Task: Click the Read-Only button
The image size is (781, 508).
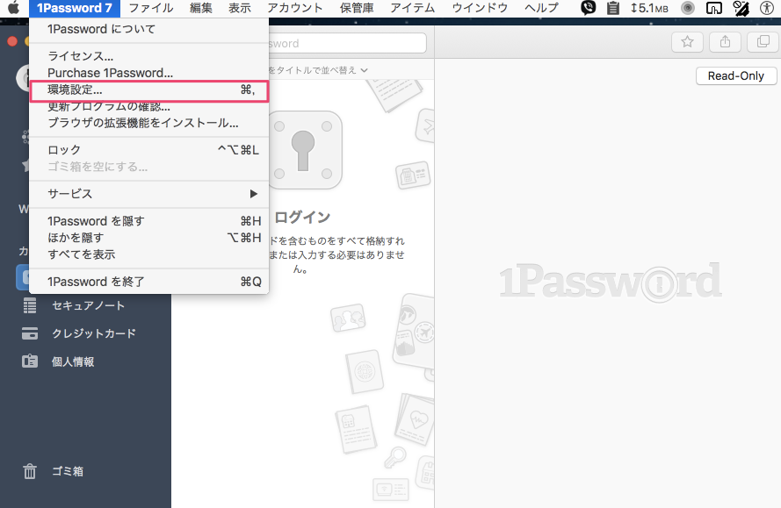Action: coord(736,75)
